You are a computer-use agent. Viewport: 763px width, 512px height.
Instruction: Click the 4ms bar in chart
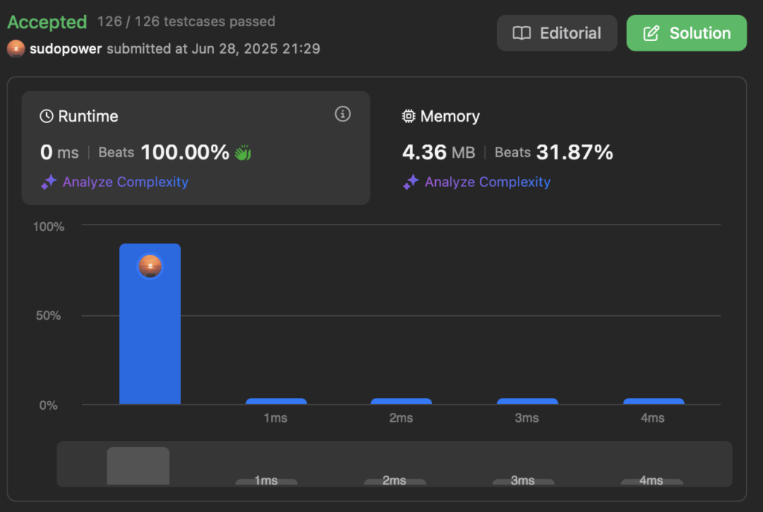coord(653,402)
